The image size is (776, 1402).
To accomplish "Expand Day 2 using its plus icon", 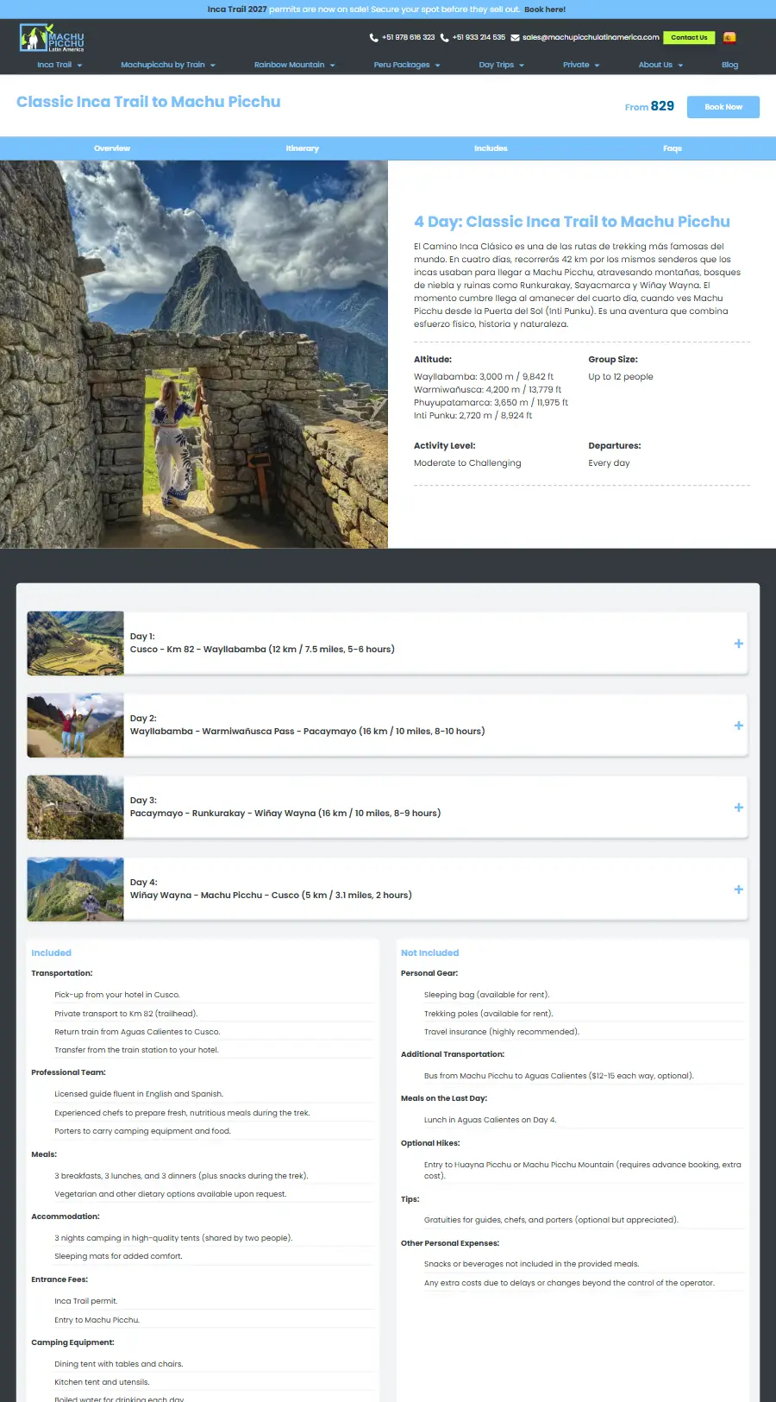I will 738,726.
